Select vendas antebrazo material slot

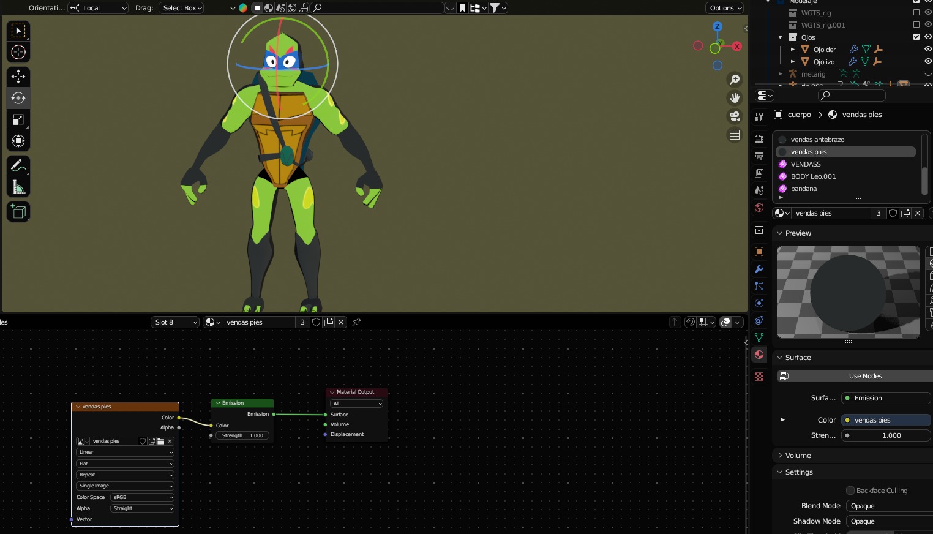coord(845,140)
